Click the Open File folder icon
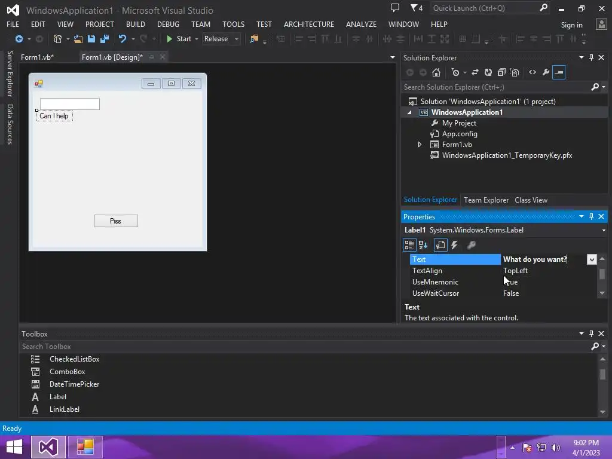Viewport: 612px width, 459px height. [x=78, y=39]
